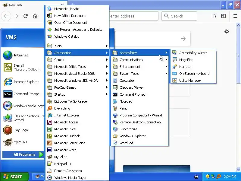Open Windows Catalog
Image resolution: width=241 pixels, height=181 pixels.
[77, 37]
